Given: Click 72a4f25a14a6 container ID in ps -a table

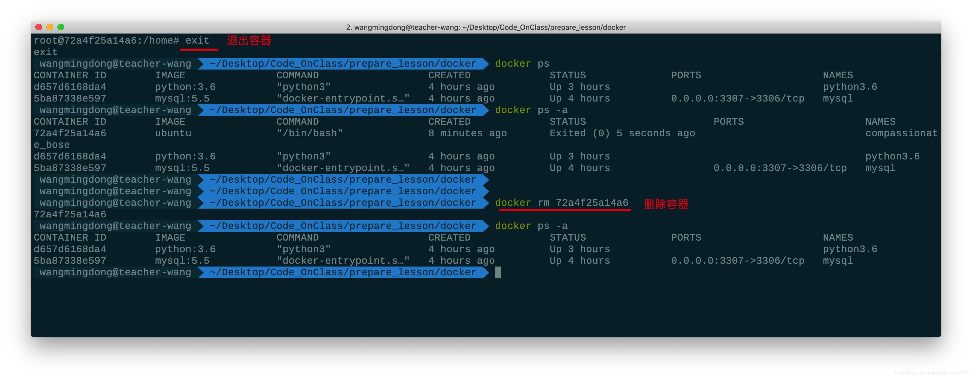Looking at the screenshot, I should (x=70, y=133).
